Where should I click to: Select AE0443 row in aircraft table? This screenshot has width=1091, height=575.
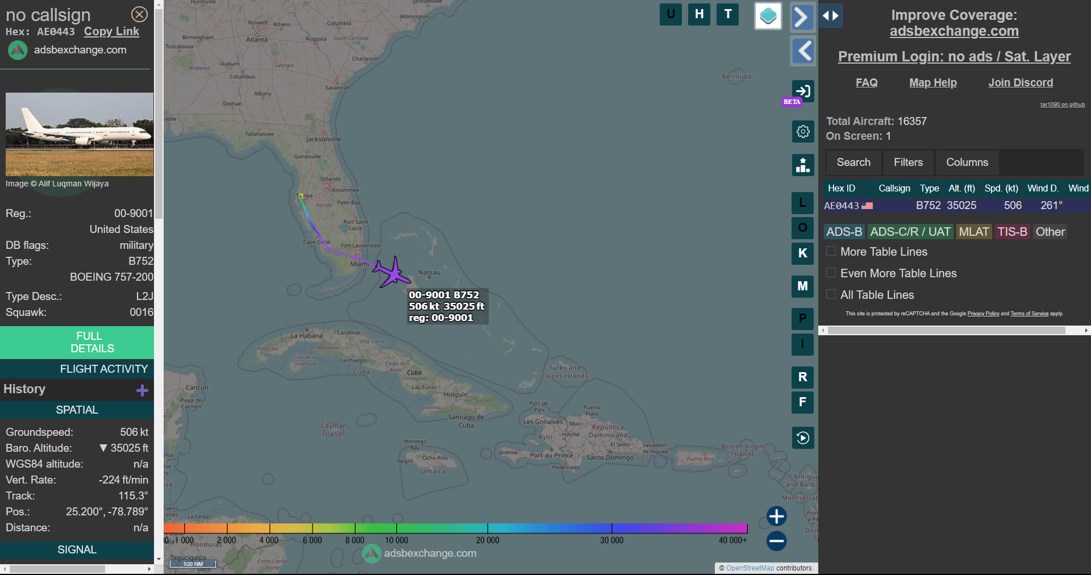click(x=957, y=206)
